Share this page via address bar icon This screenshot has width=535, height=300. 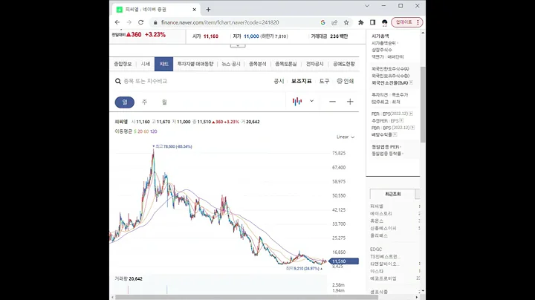tap(334, 22)
